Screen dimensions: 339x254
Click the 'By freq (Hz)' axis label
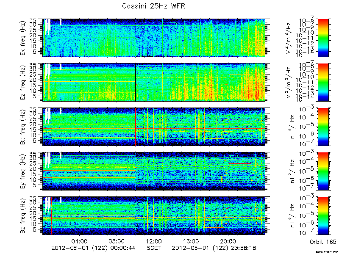[x=23, y=171]
